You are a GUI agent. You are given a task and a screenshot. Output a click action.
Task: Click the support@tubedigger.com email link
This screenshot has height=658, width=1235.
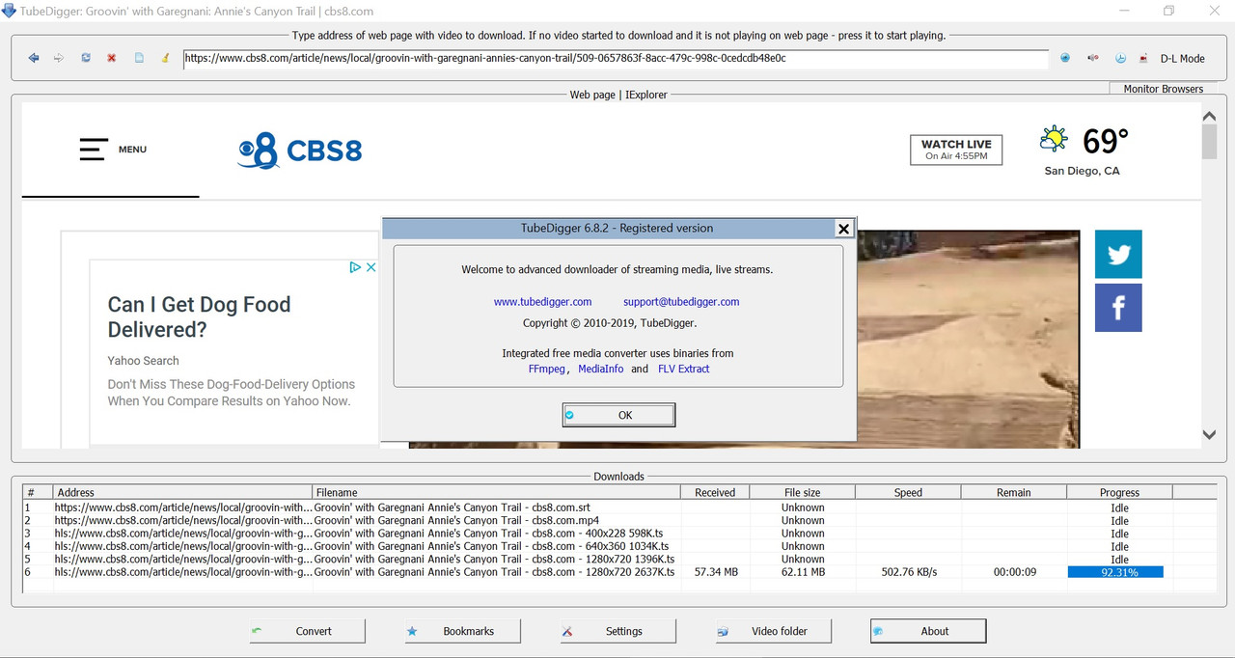tap(681, 302)
